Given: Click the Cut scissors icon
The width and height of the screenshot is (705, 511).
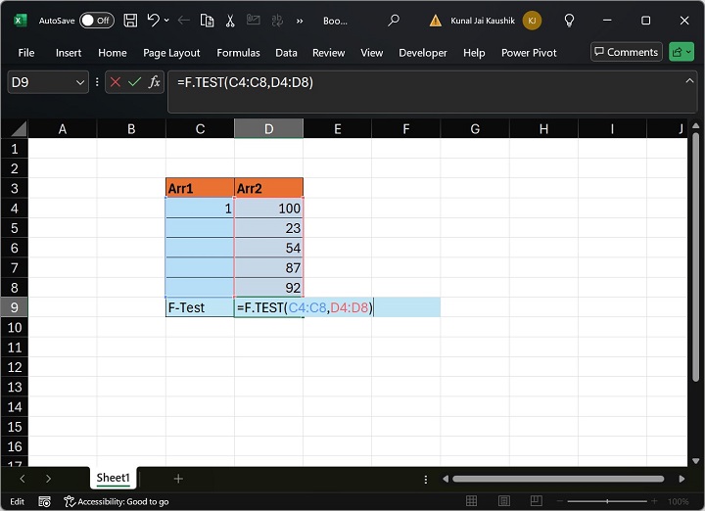Looking at the screenshot, I should 230,21.
